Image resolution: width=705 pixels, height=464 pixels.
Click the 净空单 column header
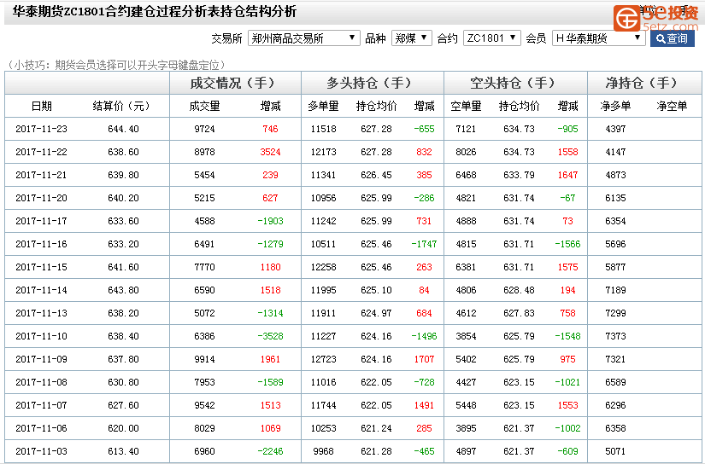click(672, 106)
